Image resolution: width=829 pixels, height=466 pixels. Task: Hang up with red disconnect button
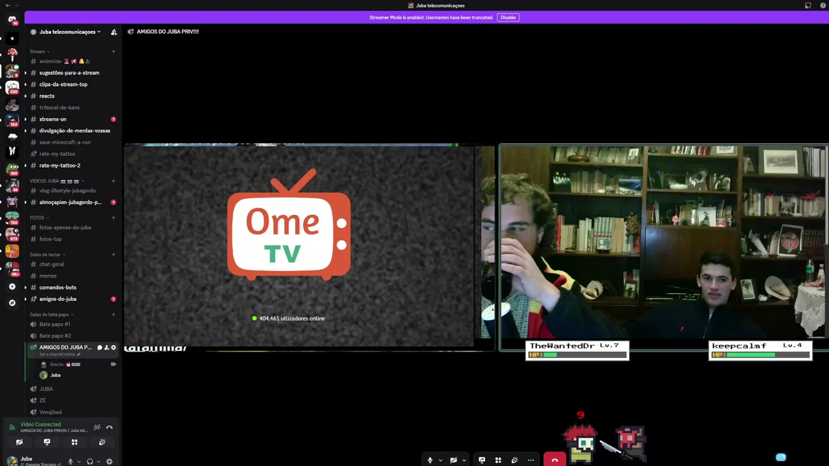[555, 460]
